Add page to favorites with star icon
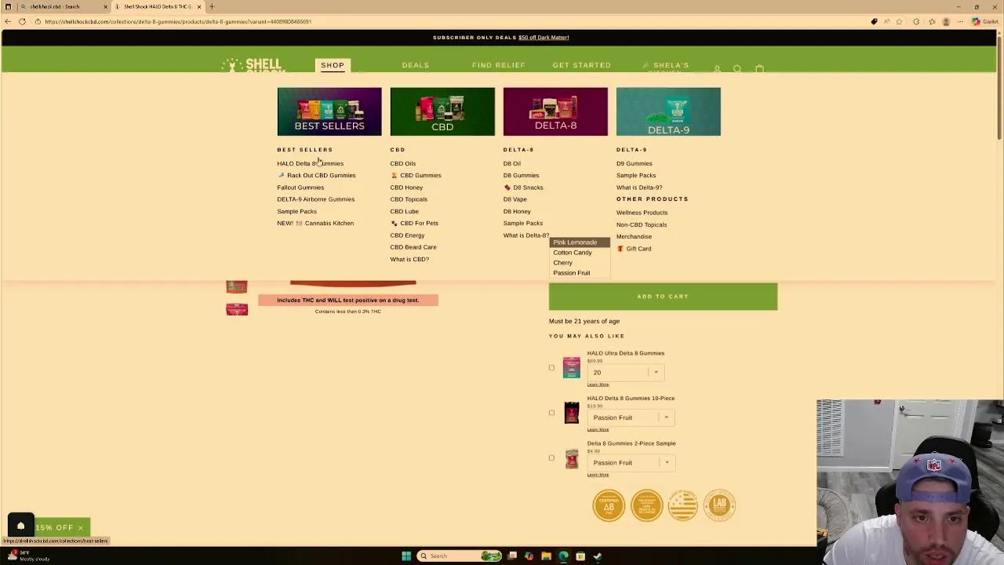1004x565 pixels. [899, 22]
